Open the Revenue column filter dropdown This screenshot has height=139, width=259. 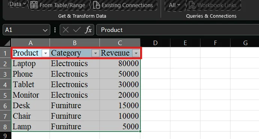point(136,53)
